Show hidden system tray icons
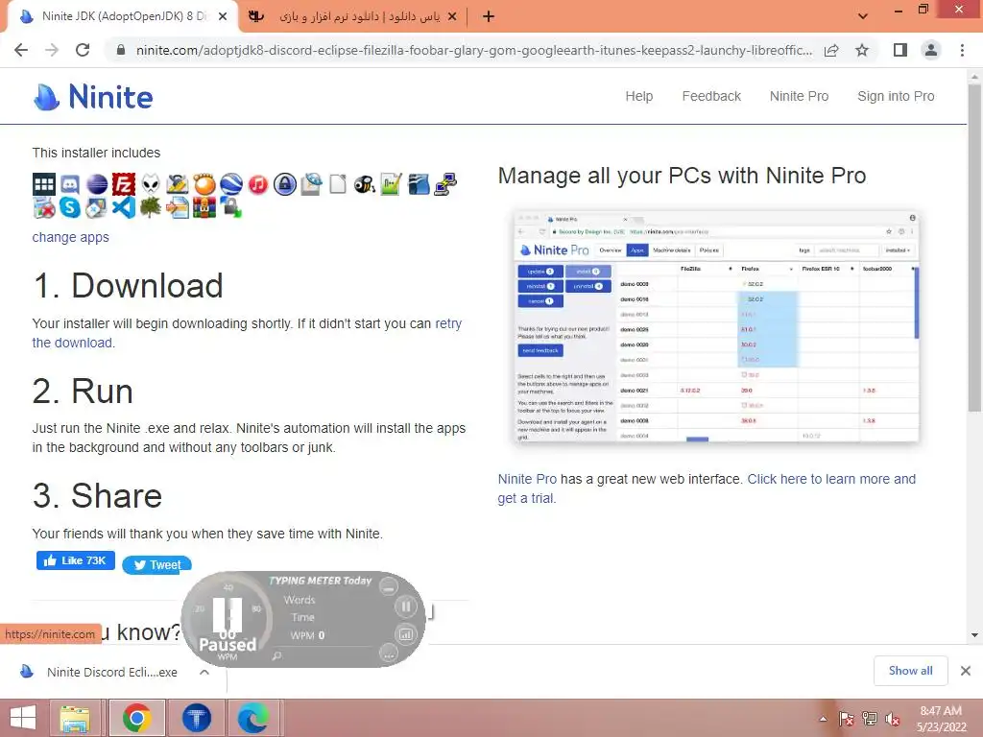Viewport: 983px width, 737px height. 823,719
